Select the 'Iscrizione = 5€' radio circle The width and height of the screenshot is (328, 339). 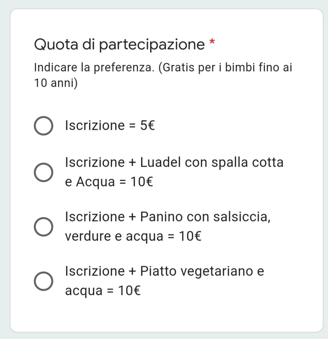44,126
